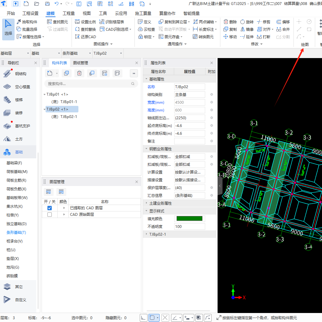Viewport: 322px width, 322px height.
Task: Select the 旋转 rotate tool
Action: pyautogui.click(x=247, y=22)
